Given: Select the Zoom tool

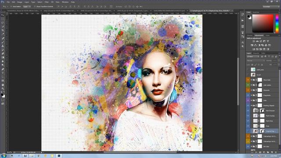Looking at the screenshot, I should point(3,89).
